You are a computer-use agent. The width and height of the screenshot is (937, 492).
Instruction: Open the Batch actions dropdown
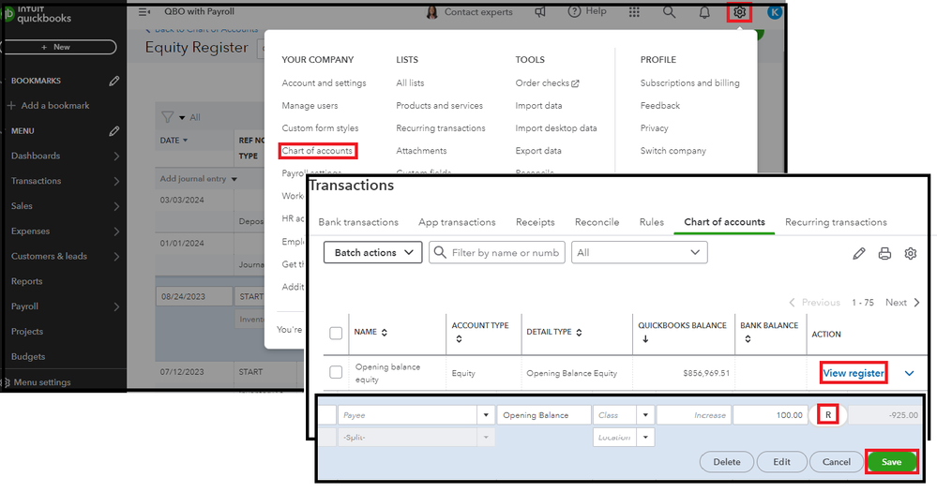(373, 253)
